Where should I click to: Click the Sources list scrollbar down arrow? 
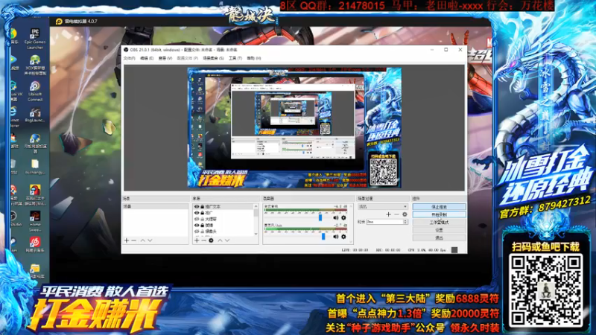point(256,234)
